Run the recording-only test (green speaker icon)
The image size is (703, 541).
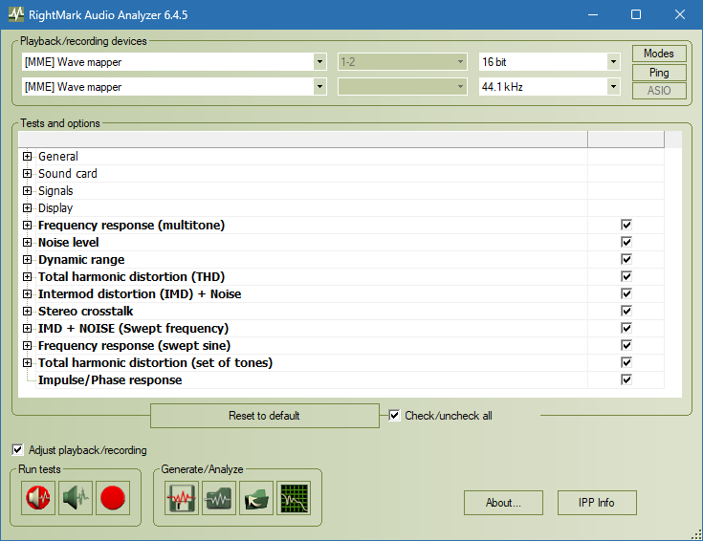click(x=76, y=498)
